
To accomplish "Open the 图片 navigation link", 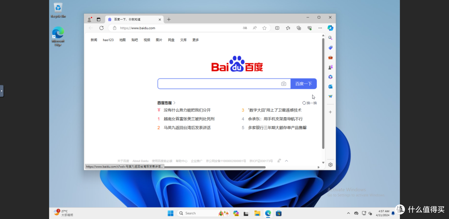I will click(x=159, y=40).
